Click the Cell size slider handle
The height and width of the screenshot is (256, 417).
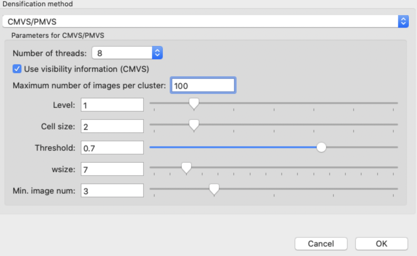[x=194, y=125]
